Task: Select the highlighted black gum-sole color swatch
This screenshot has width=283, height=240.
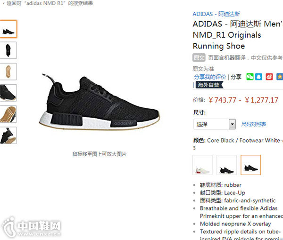Action: (251, 165)
